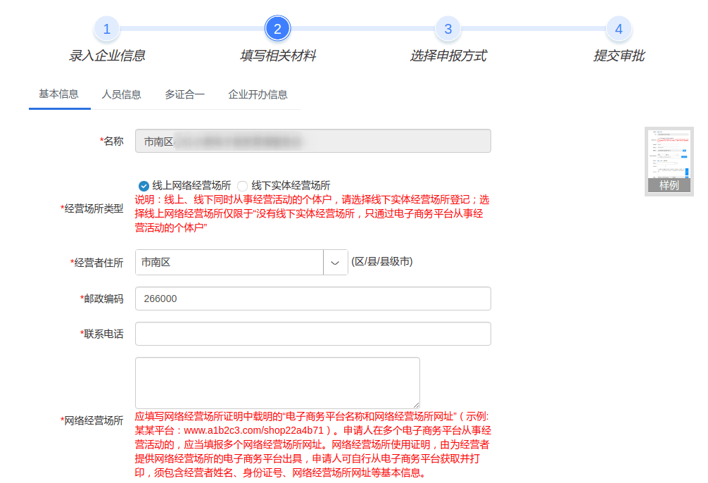Select the 基本信息 tab
The width and height of the screenshot is (708, 483).
[59, 94]
